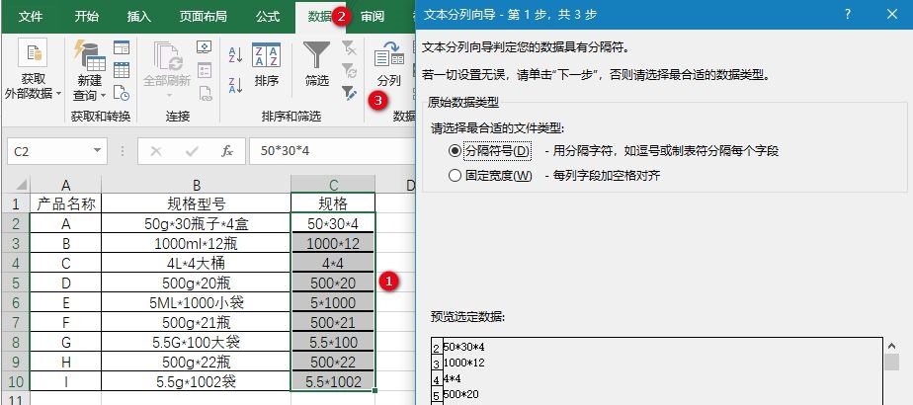This screenshot has height=405, width=913.
Task: Click the Insert Function fx icon
Action: [227, 151]
